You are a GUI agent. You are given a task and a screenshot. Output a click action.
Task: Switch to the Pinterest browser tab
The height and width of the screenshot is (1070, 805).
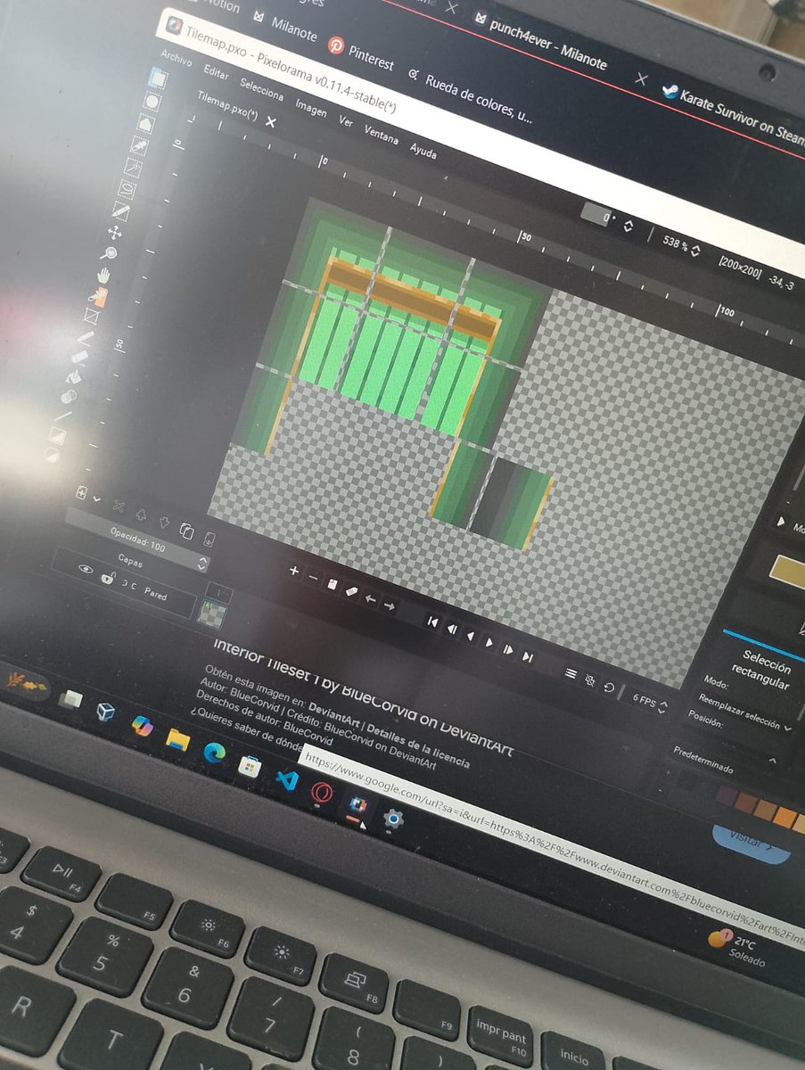361,53
